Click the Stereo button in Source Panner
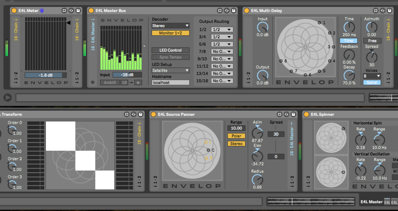The width and height of the screenshot is (398, 211). tap(236, 144)
